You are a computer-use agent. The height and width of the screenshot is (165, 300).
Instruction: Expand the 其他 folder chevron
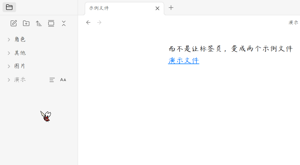9,53
